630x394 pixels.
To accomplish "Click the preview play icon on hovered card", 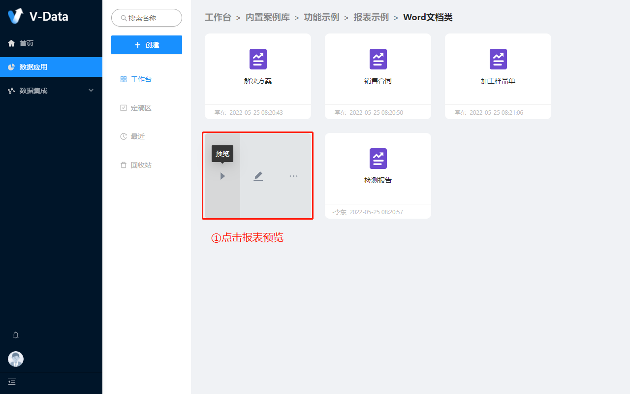I will (x=222, y=176).
